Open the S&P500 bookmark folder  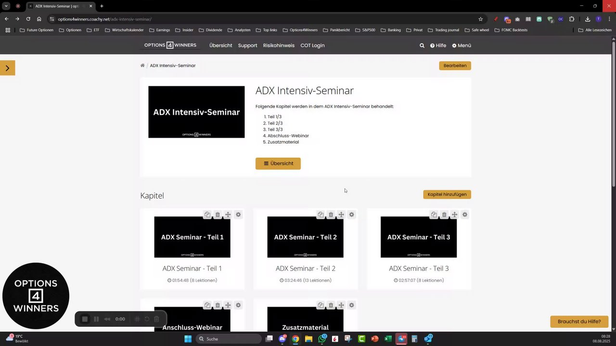[365, 30]
